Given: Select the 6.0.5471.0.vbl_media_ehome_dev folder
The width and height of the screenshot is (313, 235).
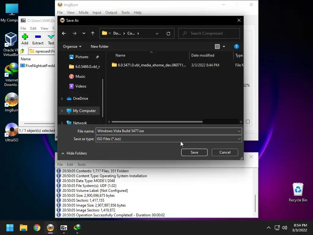Looking at the screenshot, I should 149,65.
